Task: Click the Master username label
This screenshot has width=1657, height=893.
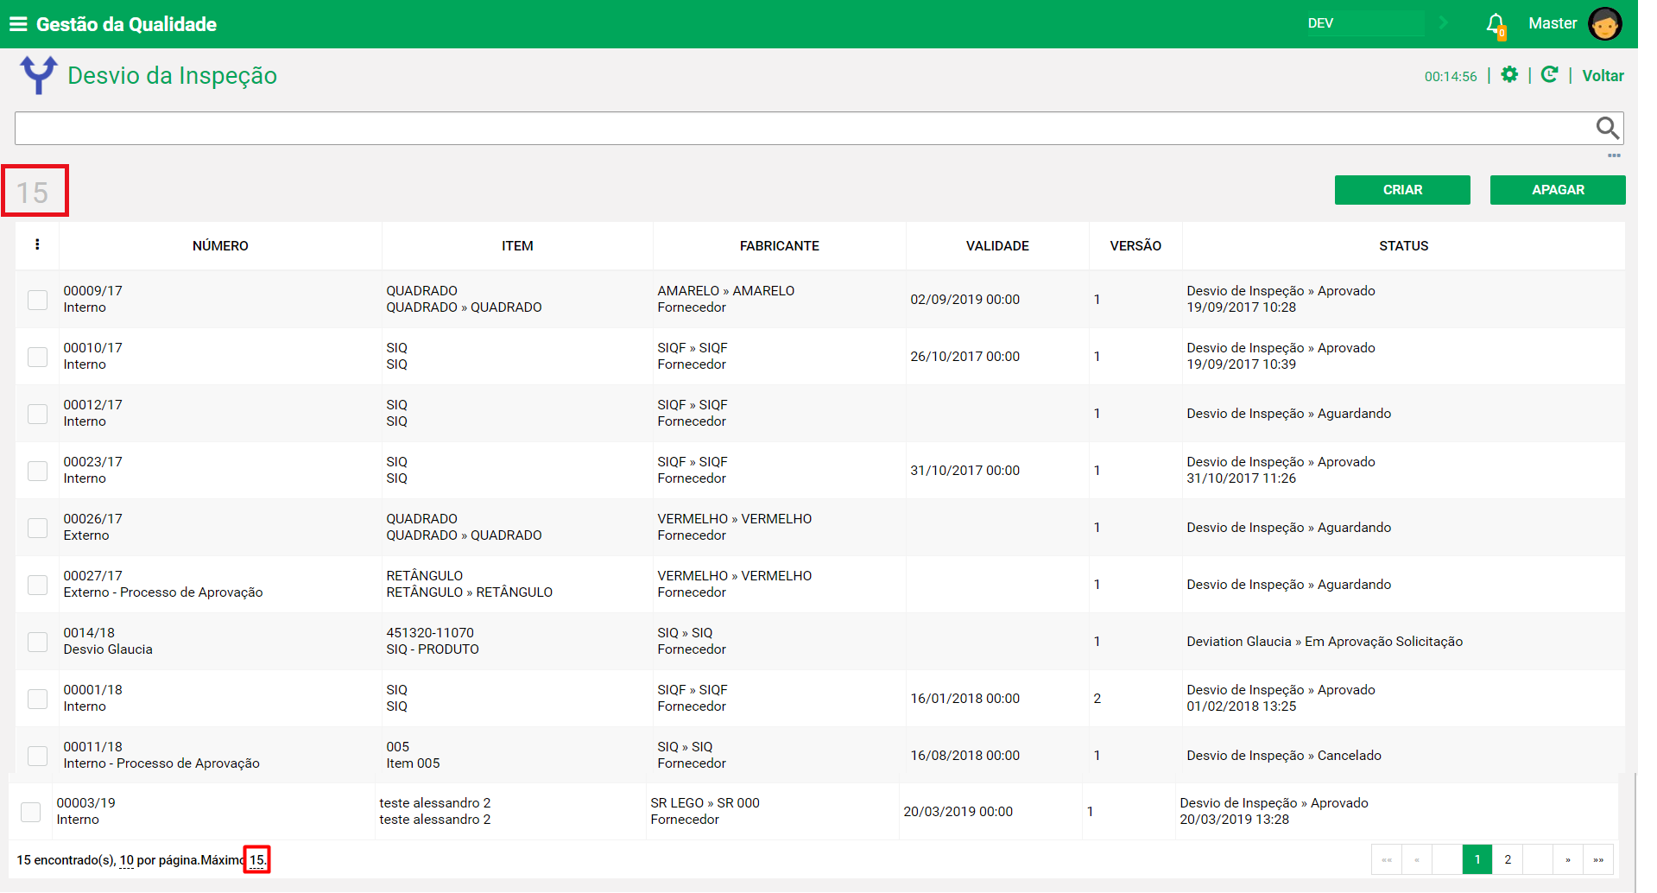Action: tap(1553, 23)
